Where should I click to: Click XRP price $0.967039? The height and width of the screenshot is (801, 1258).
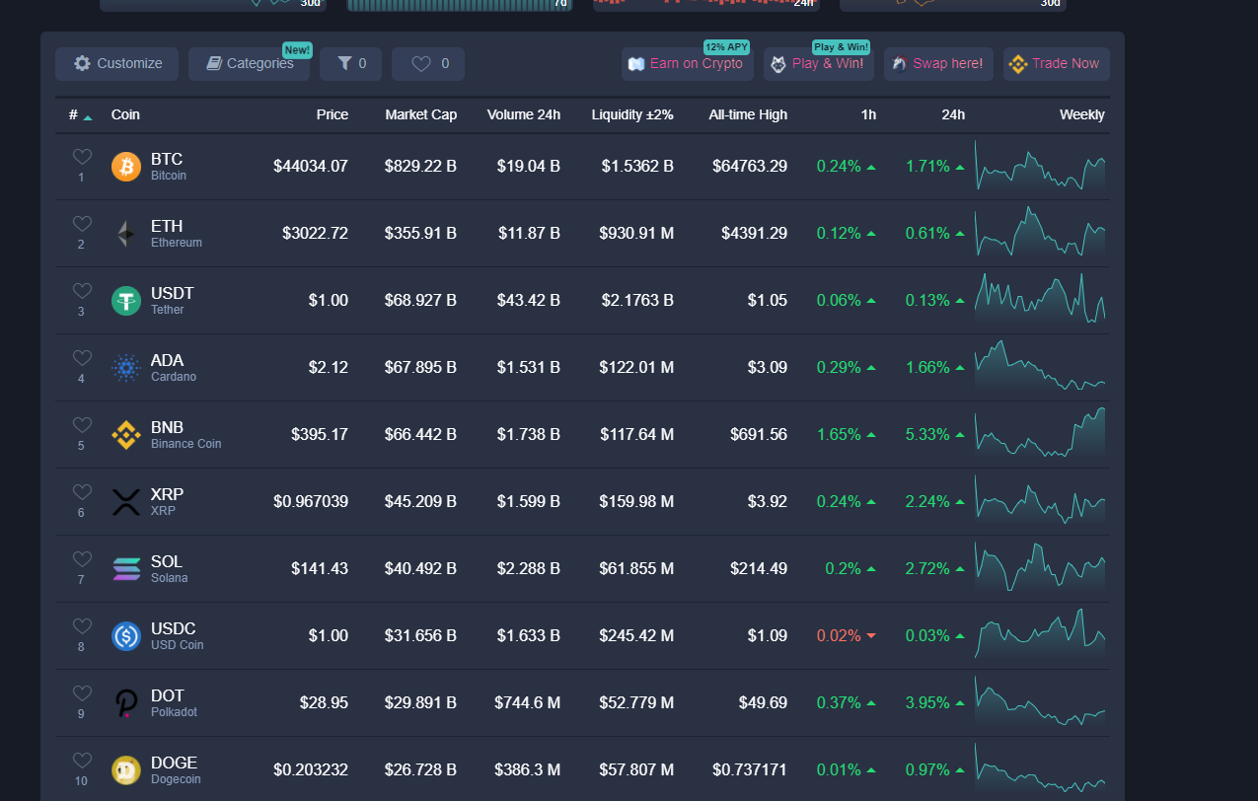pyautogui.click(x=311, y=501)
